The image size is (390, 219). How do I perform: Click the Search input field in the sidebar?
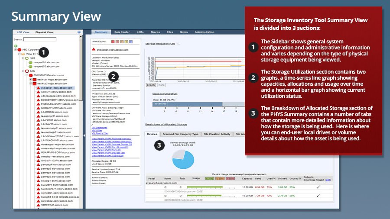click(40, 39)
